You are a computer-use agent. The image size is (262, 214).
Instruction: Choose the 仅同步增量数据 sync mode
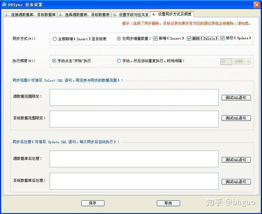119,39
